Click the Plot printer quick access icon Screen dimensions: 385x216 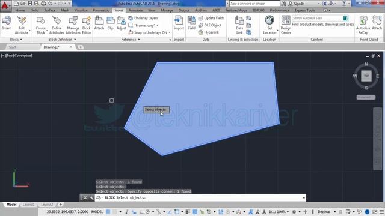click(x=43, y=4)
